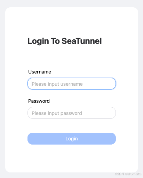Focus the Username input field
Image resolution: width=143 pixels, height=178 pixels.
[x=72, y=84]
